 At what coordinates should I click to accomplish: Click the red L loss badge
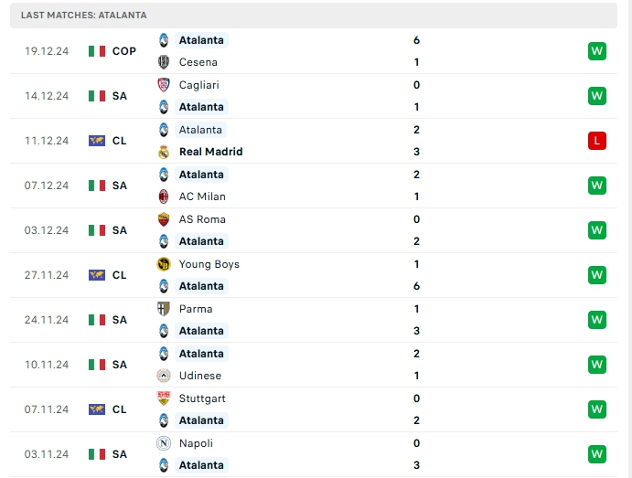(x=597, y=141)
